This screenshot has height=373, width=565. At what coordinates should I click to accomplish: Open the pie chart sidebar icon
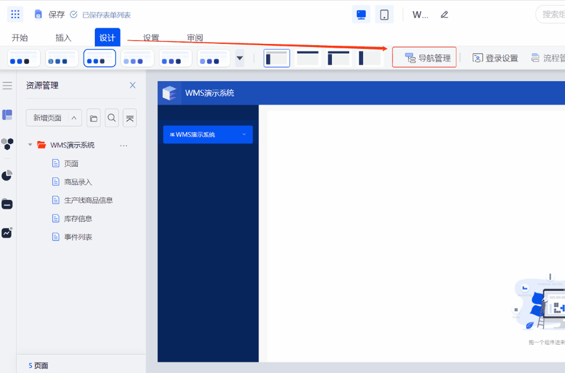[7, 176]
